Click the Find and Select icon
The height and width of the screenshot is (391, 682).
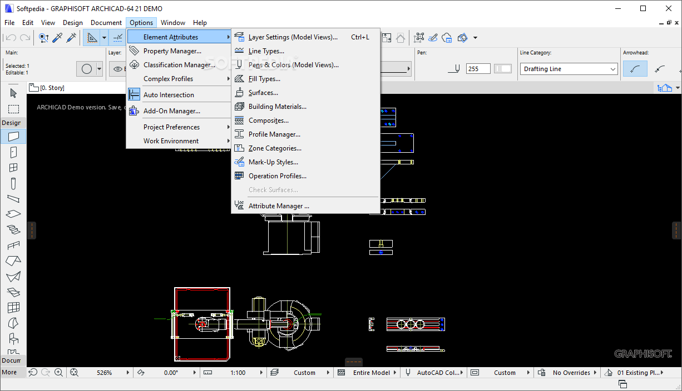point(44,38)
